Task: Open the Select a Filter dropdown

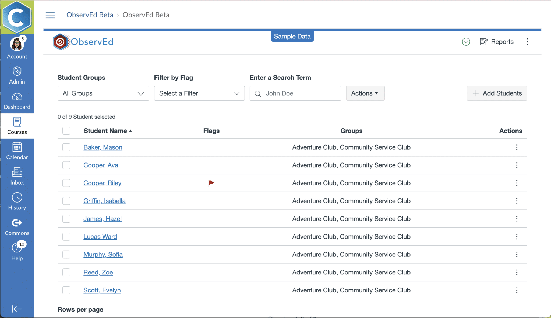Action: tap(199, 93)
